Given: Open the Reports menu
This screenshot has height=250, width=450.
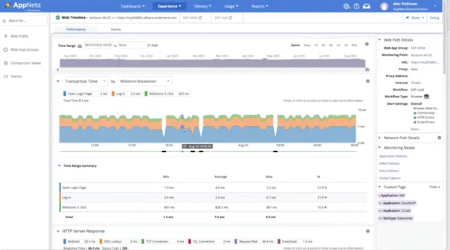Looking at the screenshot, I should 260,6.
